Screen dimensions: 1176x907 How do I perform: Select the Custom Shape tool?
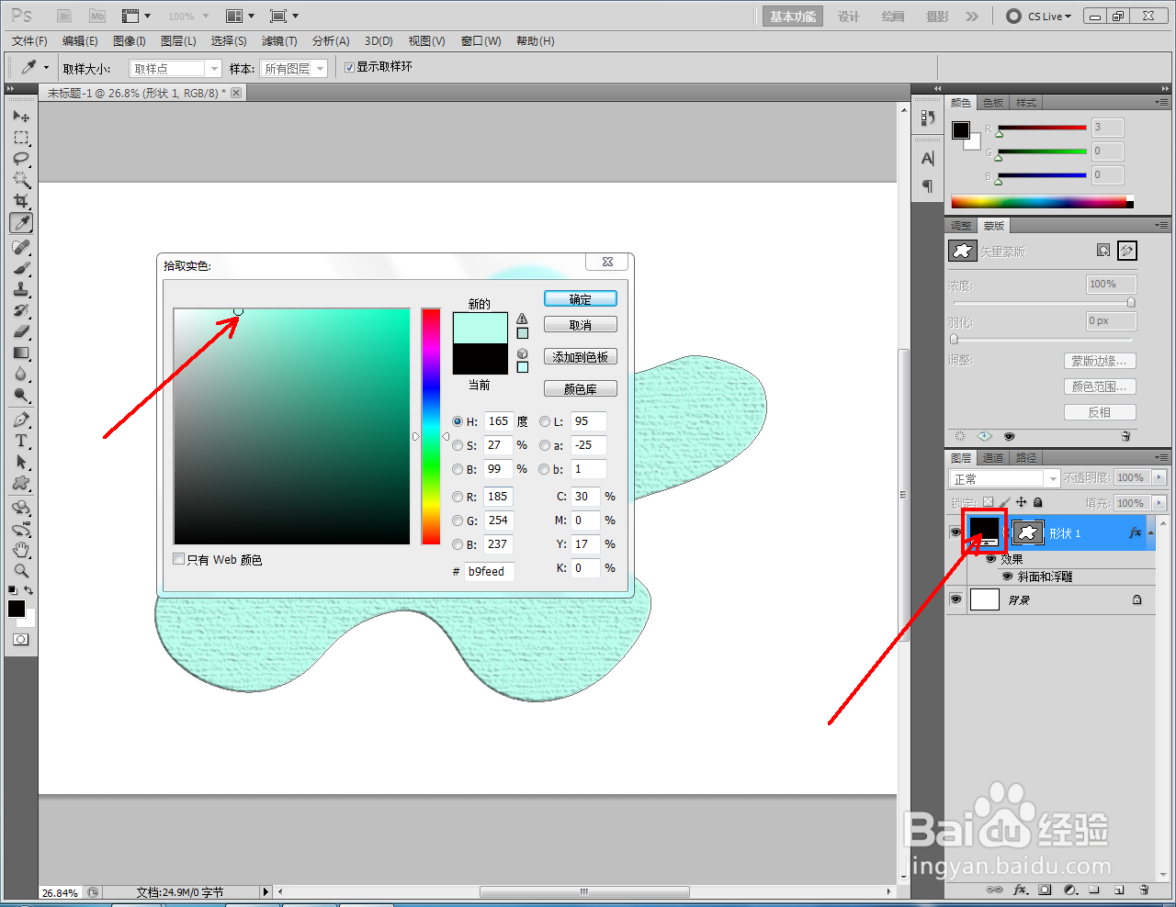pyautogui.click(x=21, y=483)
